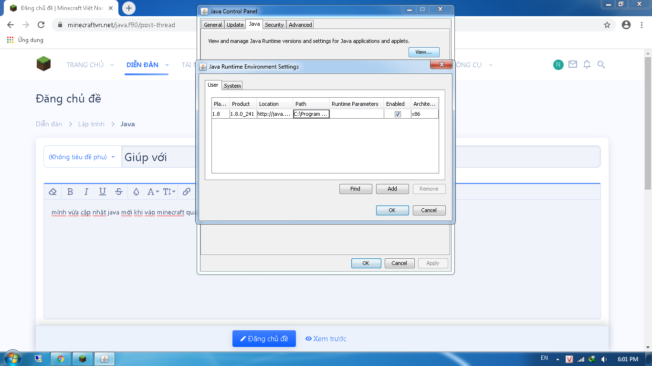Click the Path cell showing C:\Program
Screen dimensions: 652x366
[311, 114]
